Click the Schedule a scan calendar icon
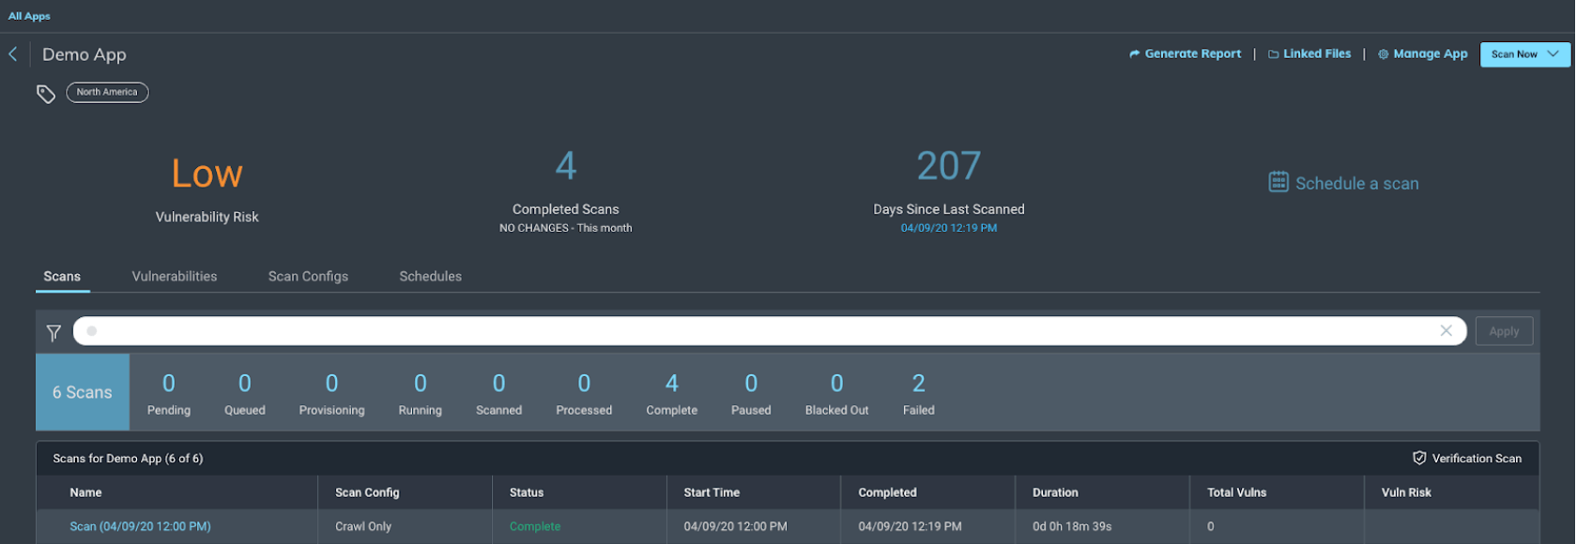Screen dimensions: 1577x544 [1278, 182]
